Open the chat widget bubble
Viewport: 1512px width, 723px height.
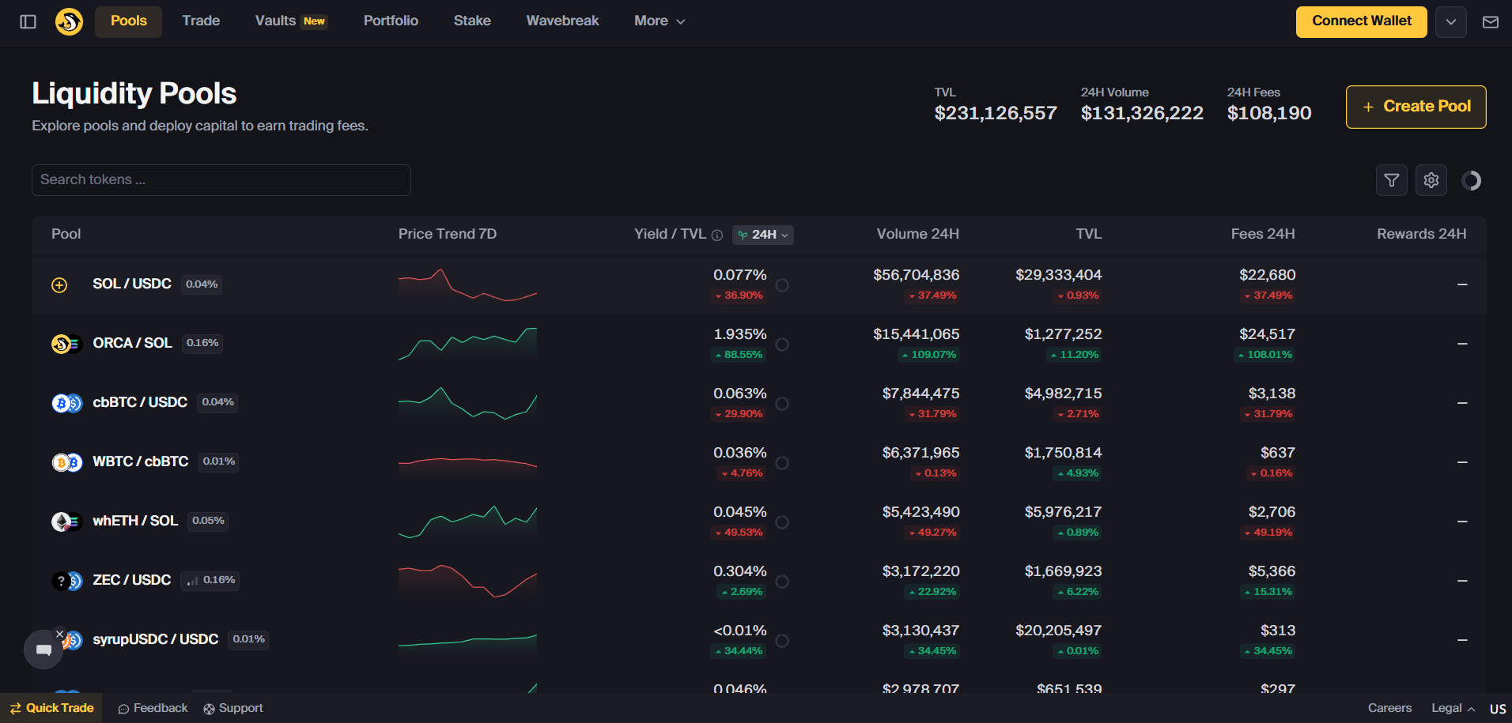(43, 650)
